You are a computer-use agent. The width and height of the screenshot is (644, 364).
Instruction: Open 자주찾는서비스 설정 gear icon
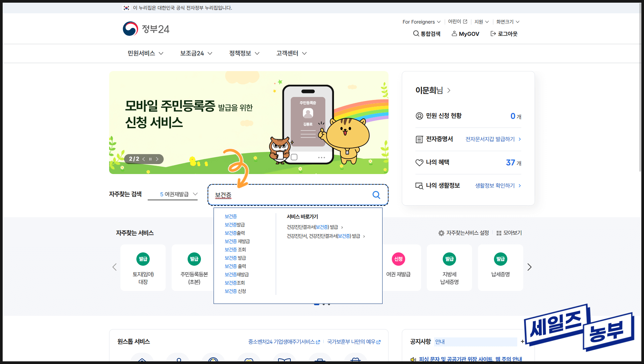click(441, 233)
